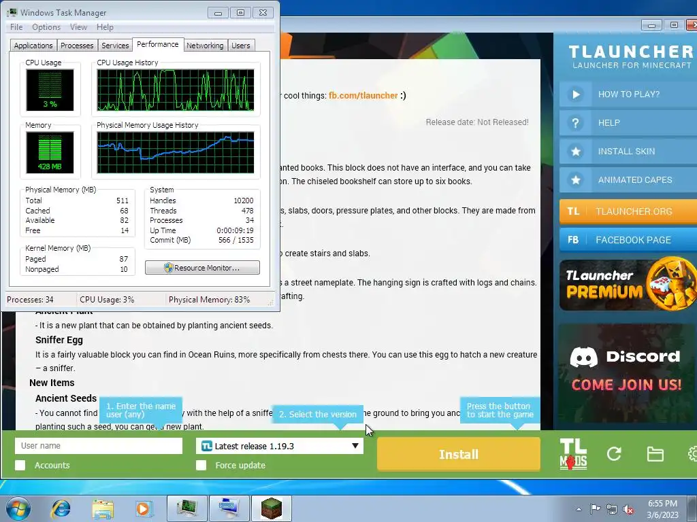
Task: Click the TL icon on TLauncher.org button
Action: [573, 211]
